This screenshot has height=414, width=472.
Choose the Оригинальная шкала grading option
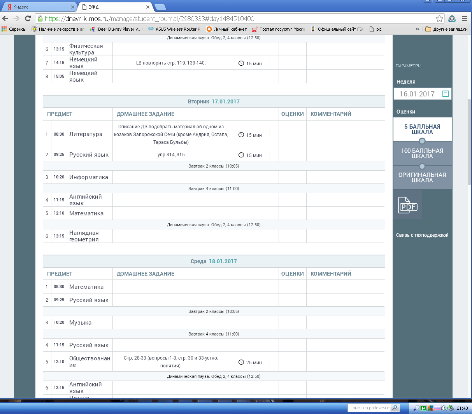422,178
